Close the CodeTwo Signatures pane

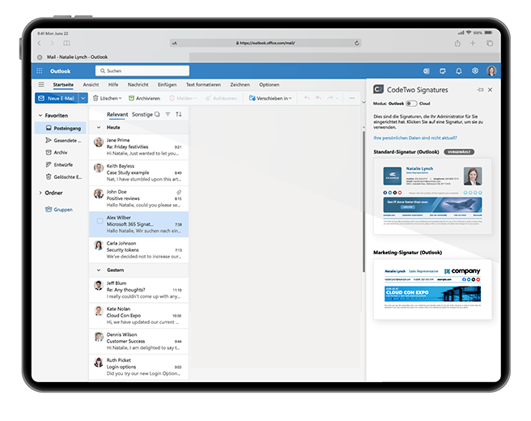click(x=490, y=90)
